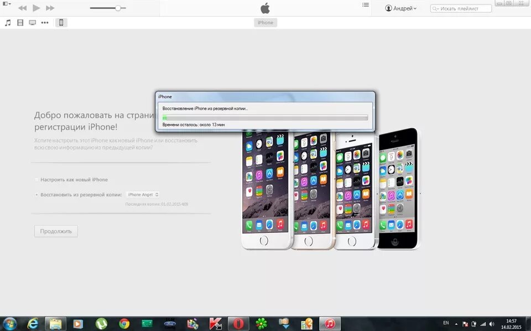This screenshot has height=331, width=531.
Task: Click the playlist search field
Action: click(x=461, y=8)
